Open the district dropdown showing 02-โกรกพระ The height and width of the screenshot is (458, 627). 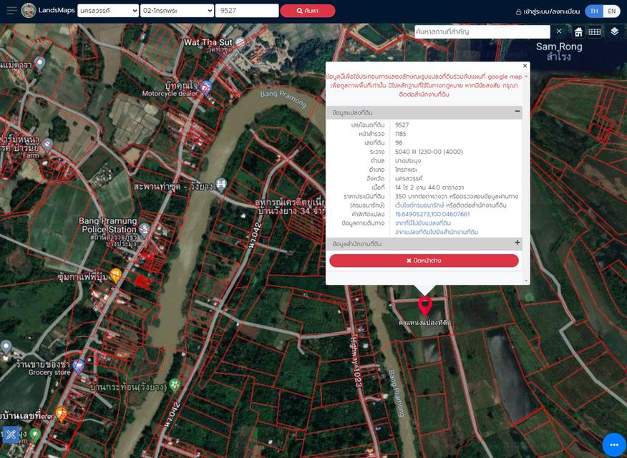[177, 11]
